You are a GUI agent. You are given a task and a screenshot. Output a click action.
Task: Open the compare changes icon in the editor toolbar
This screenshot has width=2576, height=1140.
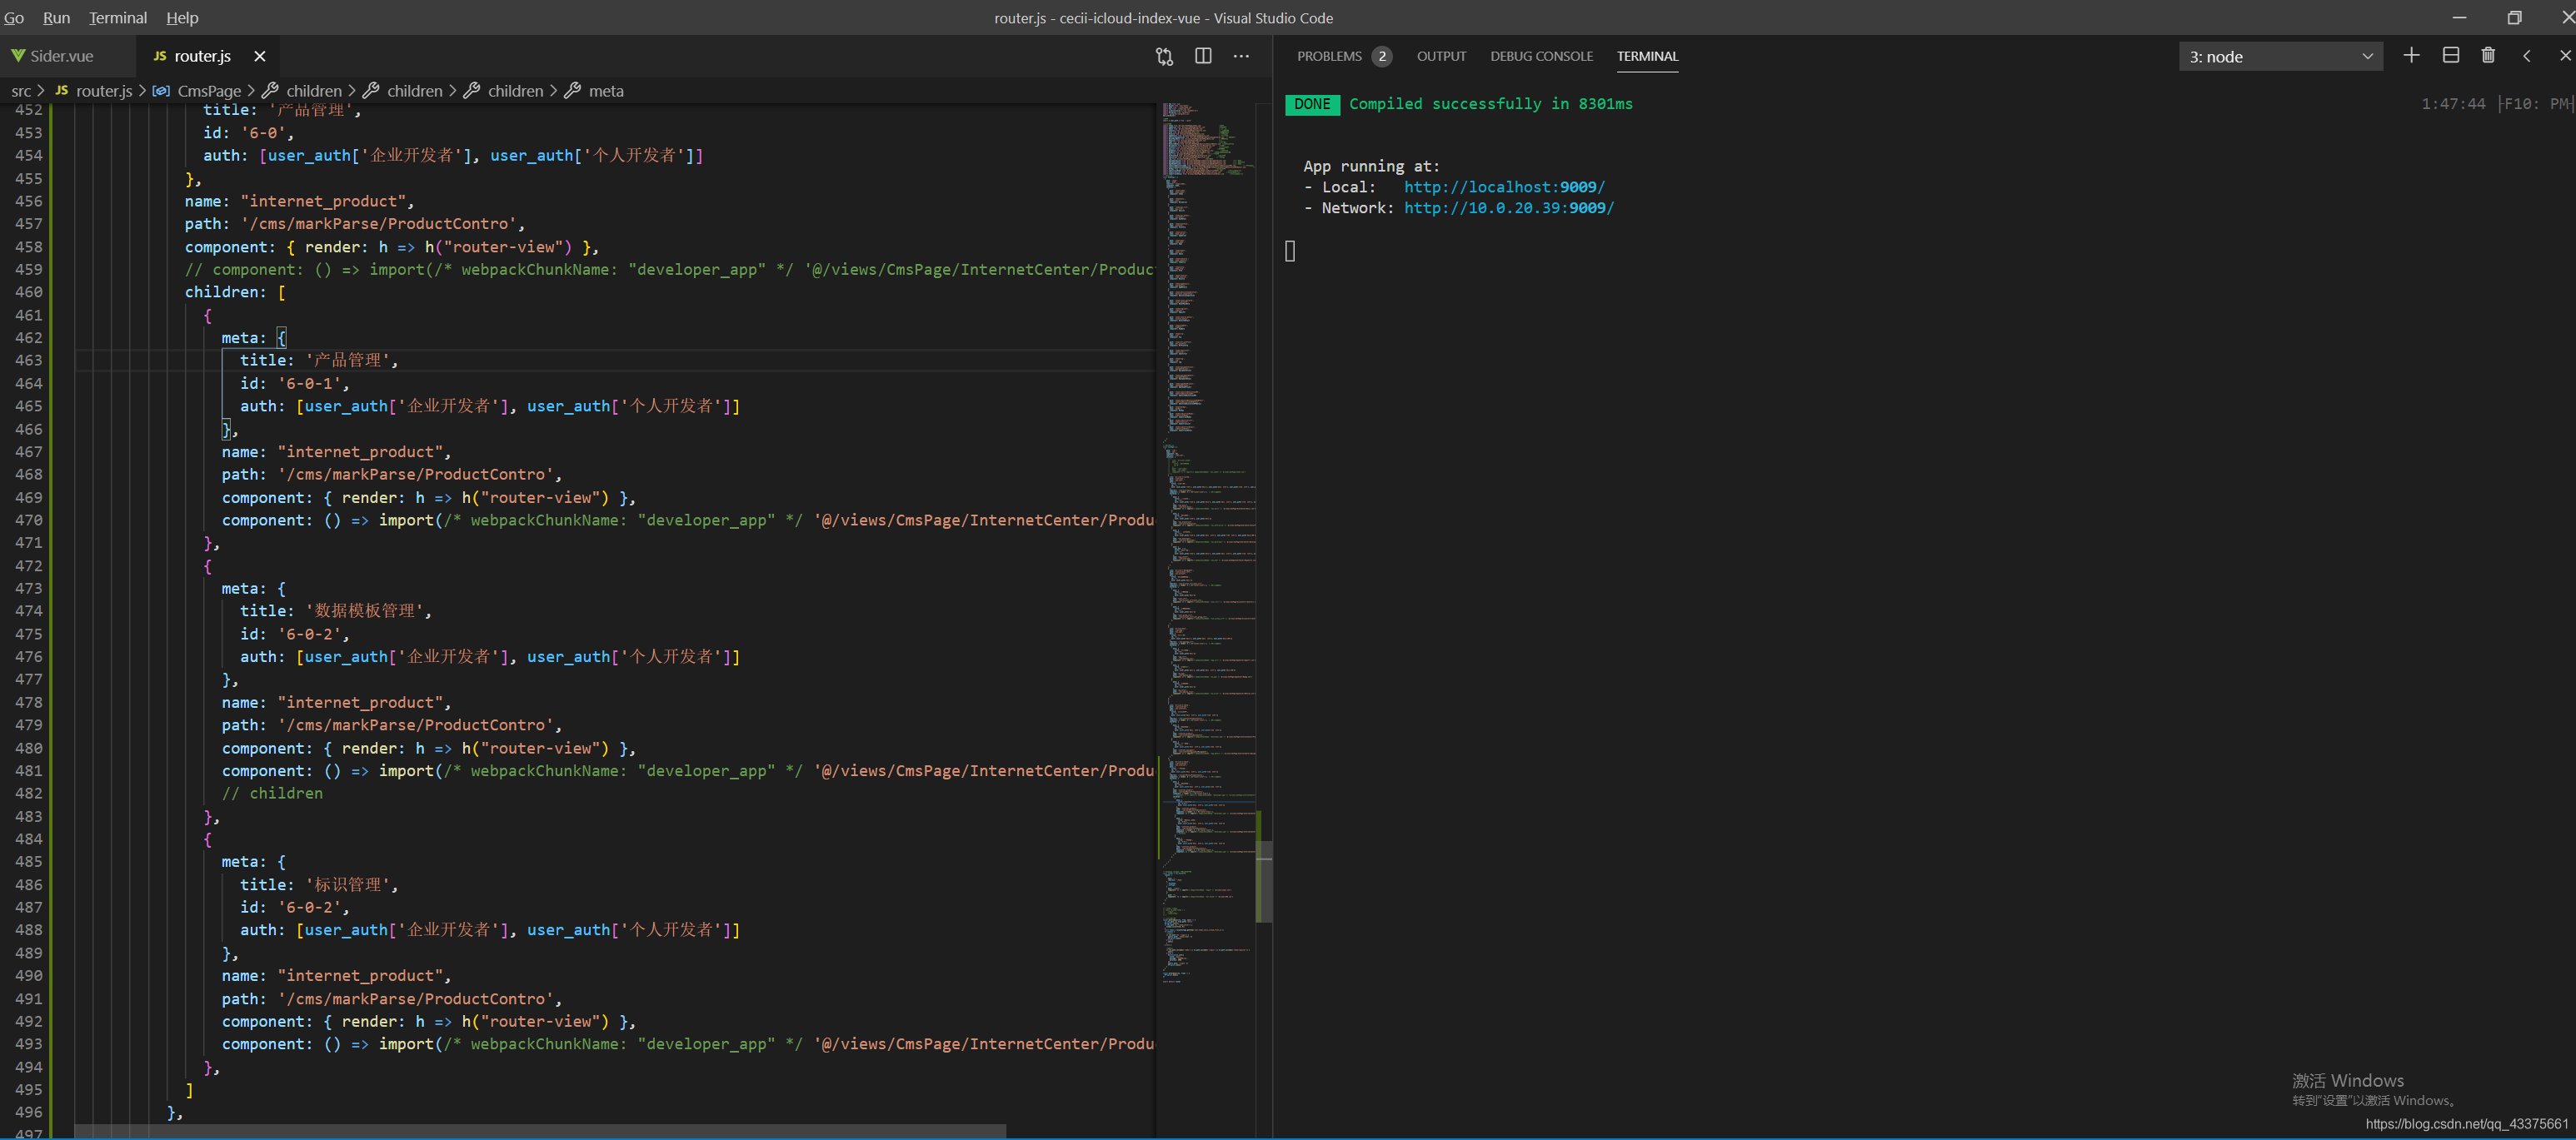tap(1164, 56)
